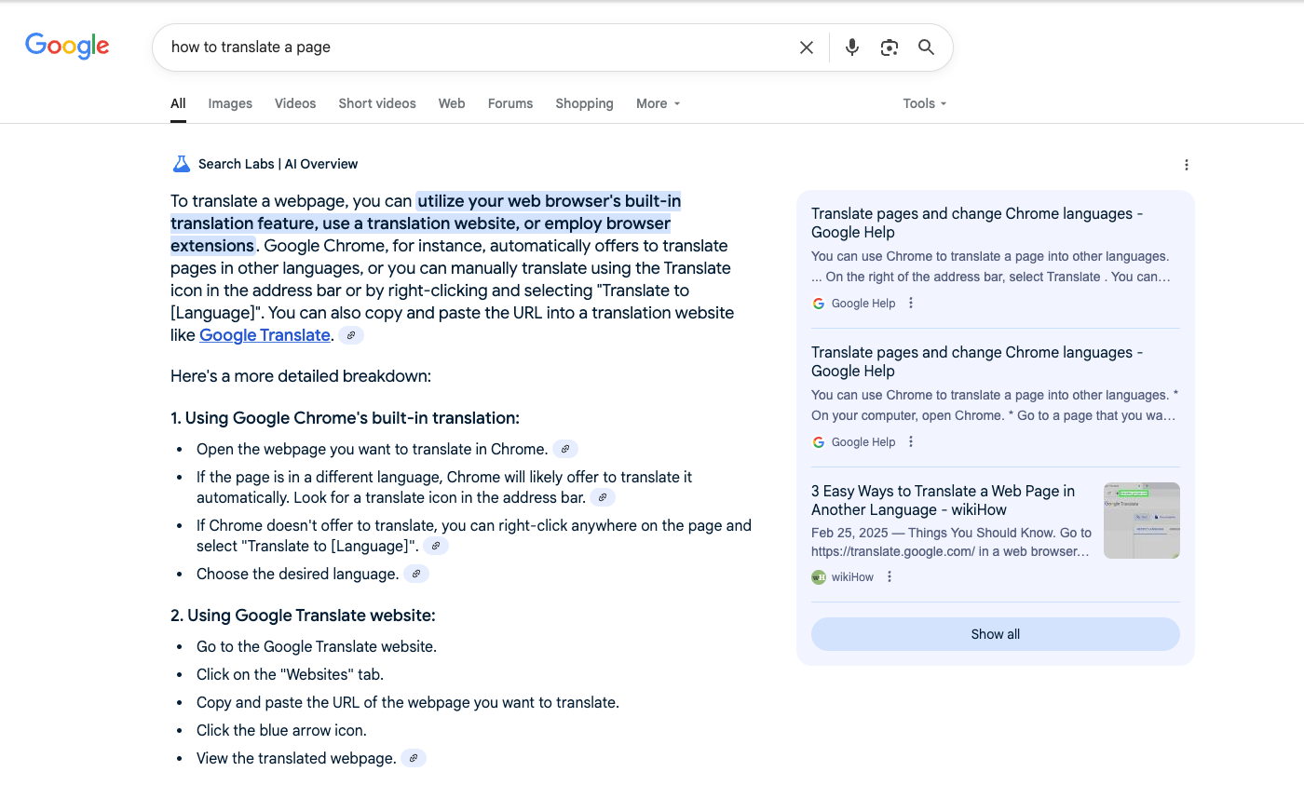Switch to the Web tab
The height and width of the screenshot is (785, 1304).
tap(452, 103)
